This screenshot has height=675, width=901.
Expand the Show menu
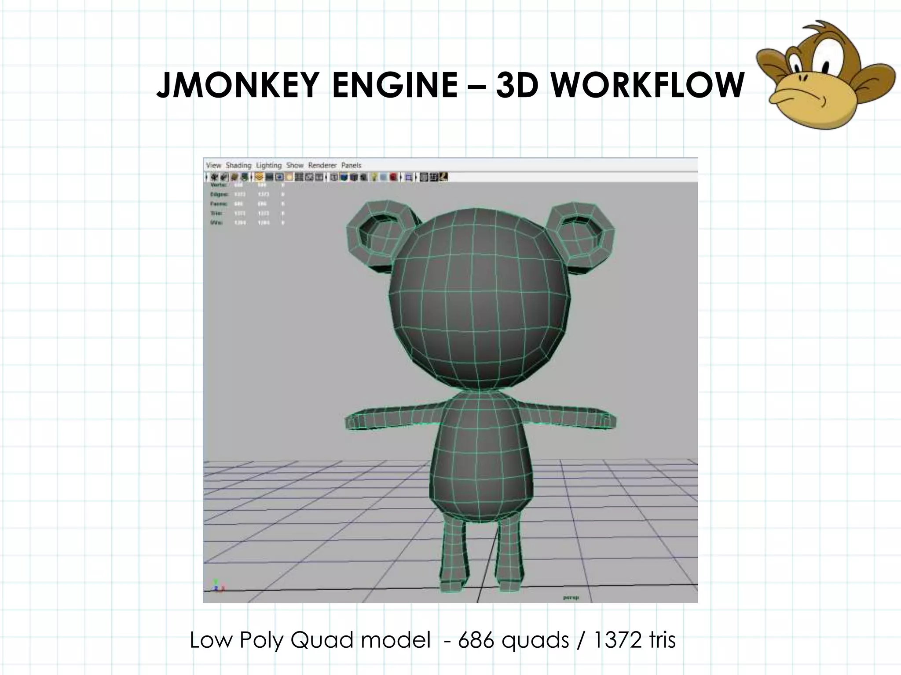coord(295,165)
